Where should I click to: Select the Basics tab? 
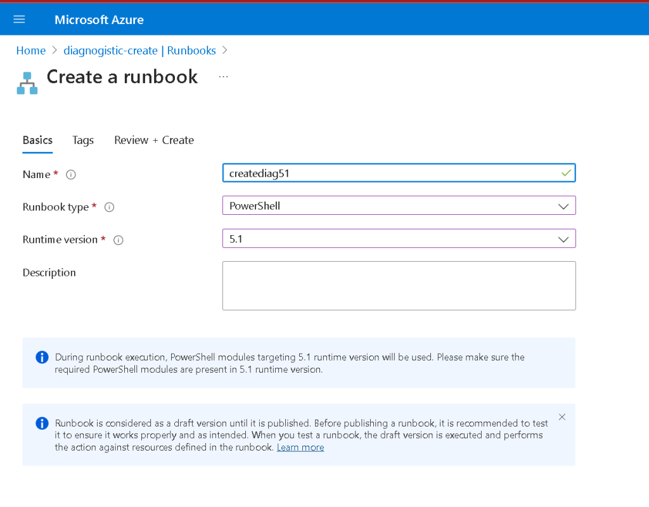[37, 140]
